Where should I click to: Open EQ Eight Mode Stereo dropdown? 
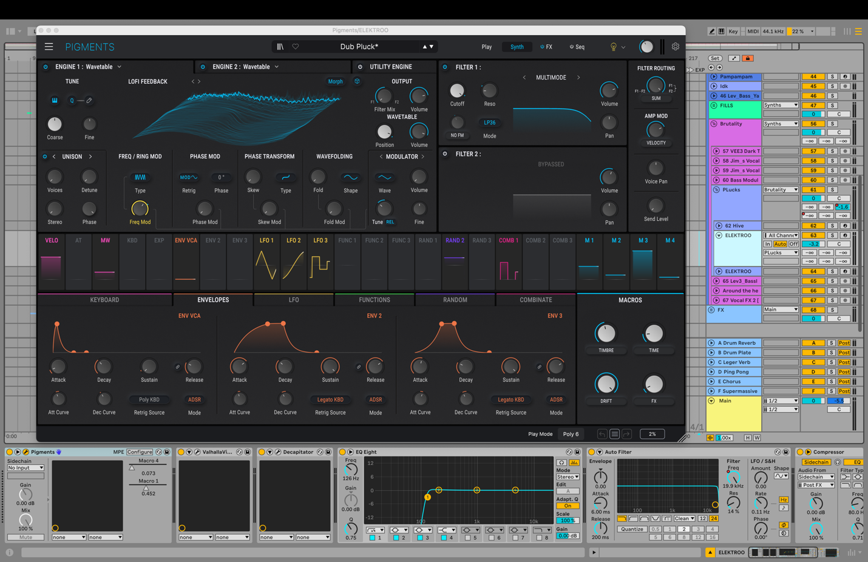click(x=568, y=477)
